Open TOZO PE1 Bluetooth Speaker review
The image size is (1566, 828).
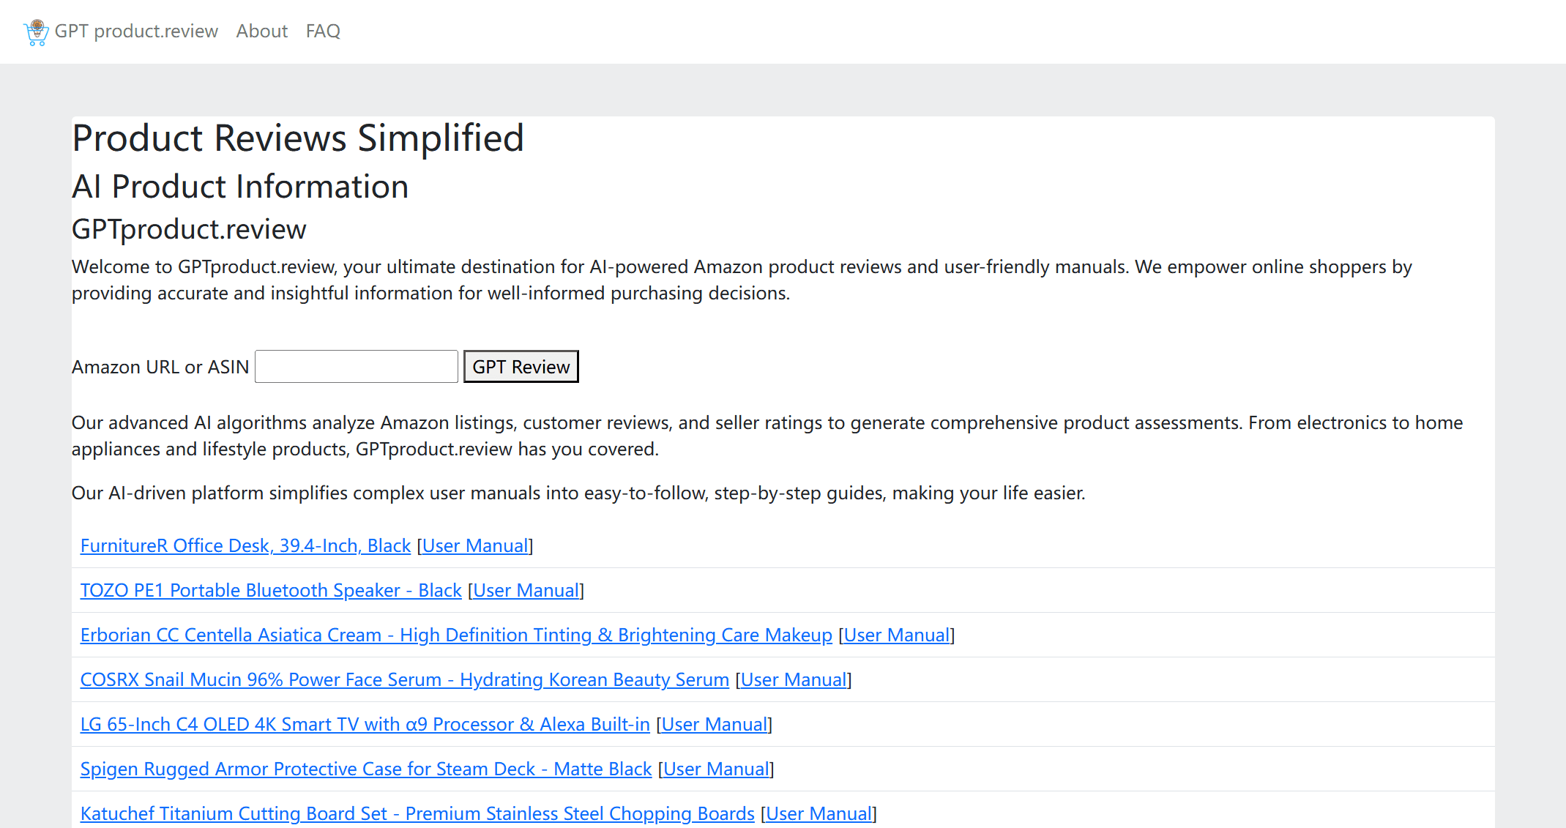coord(271,591)
